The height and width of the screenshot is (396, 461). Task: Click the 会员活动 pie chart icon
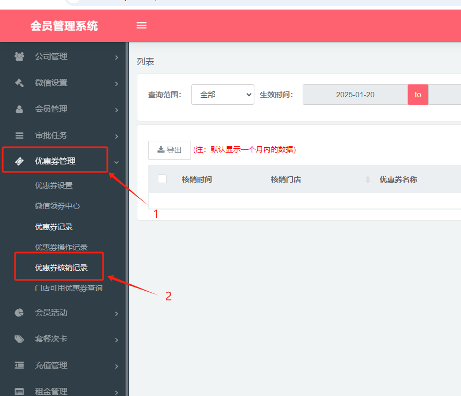tap(19, 313)
